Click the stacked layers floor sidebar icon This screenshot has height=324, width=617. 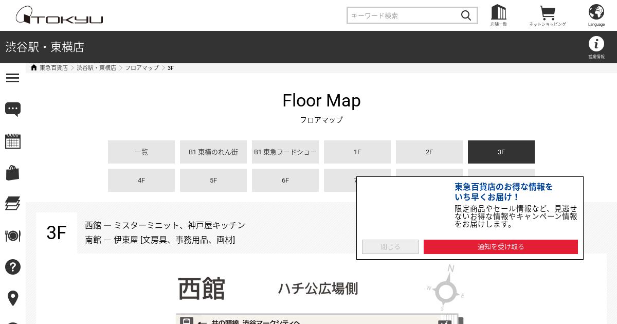point(13,204)
